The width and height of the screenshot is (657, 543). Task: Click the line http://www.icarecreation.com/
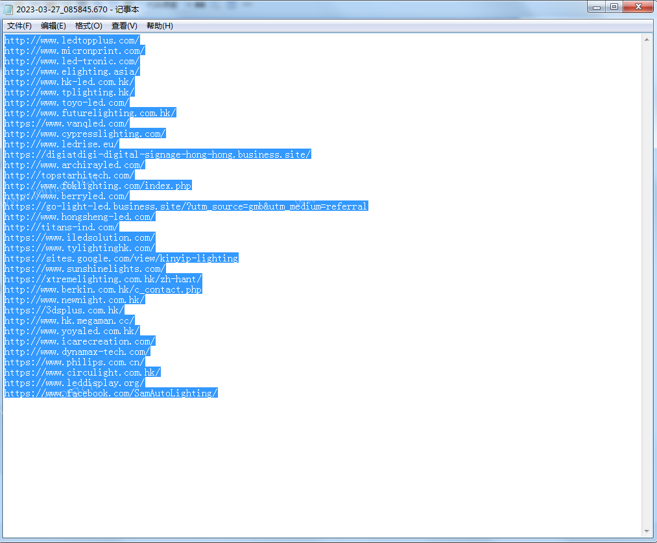click(x=80, y=341)
